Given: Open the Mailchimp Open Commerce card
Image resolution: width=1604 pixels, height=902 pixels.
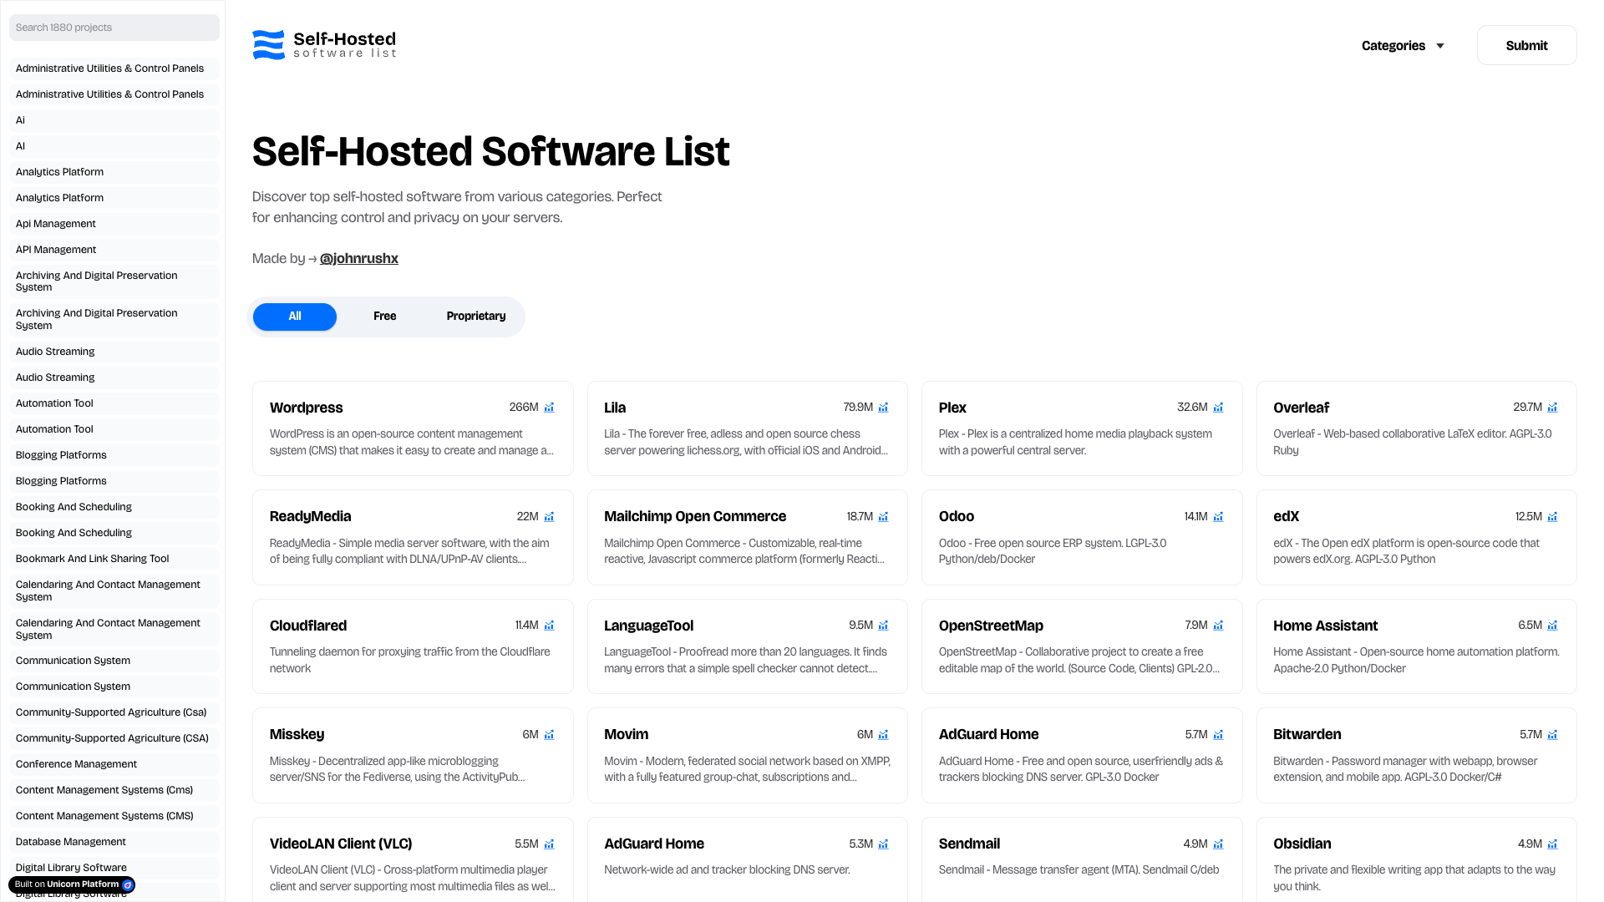Looking at the screenshot, I should coord(747,537).
